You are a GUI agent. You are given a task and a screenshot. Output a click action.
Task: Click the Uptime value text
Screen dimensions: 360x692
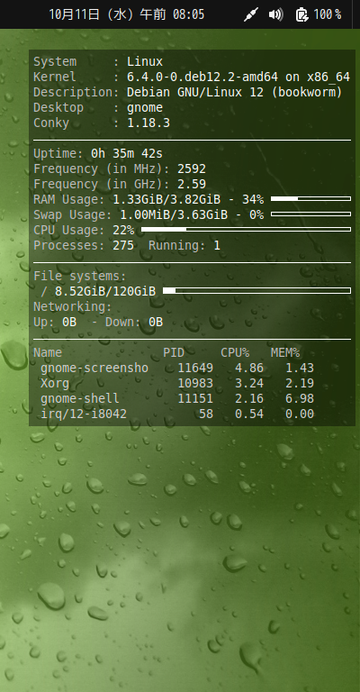pos(127,153)
